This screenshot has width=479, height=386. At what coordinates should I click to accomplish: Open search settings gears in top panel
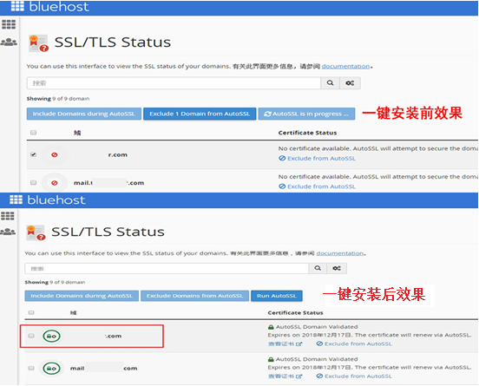point(350,83)
